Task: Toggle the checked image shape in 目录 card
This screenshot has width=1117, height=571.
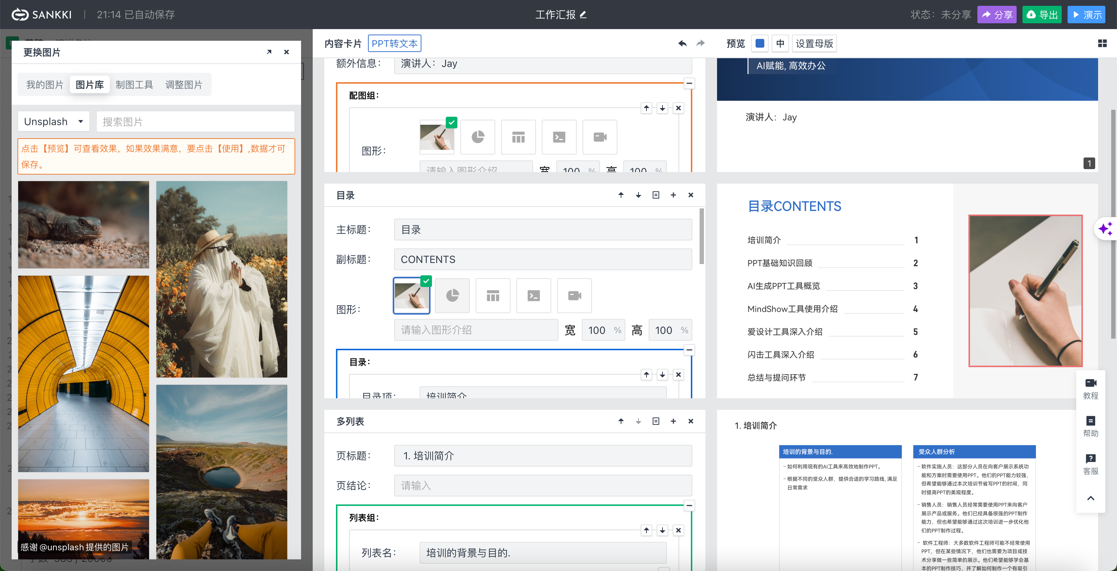Action: pos(412,296)
